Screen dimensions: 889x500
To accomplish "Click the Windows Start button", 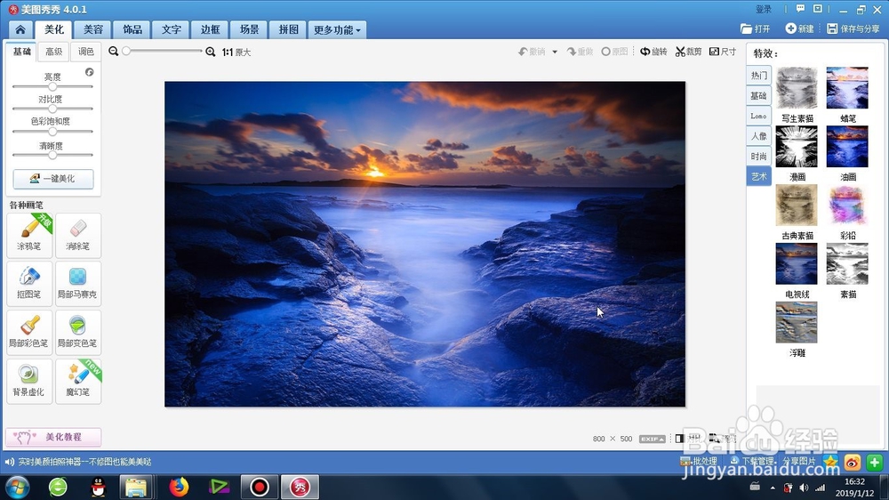I will 17,488.
